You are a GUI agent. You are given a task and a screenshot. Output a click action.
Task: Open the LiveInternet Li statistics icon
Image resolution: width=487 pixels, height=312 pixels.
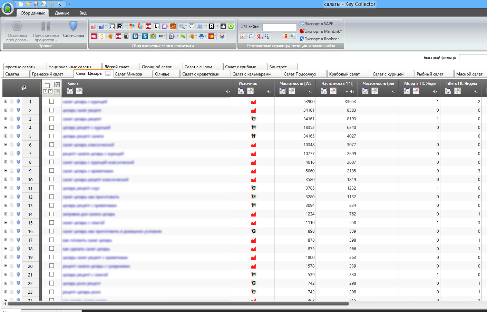[x=156, y=26]
